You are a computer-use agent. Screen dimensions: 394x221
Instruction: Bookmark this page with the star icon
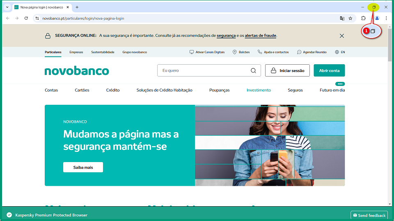coord(350,18)
